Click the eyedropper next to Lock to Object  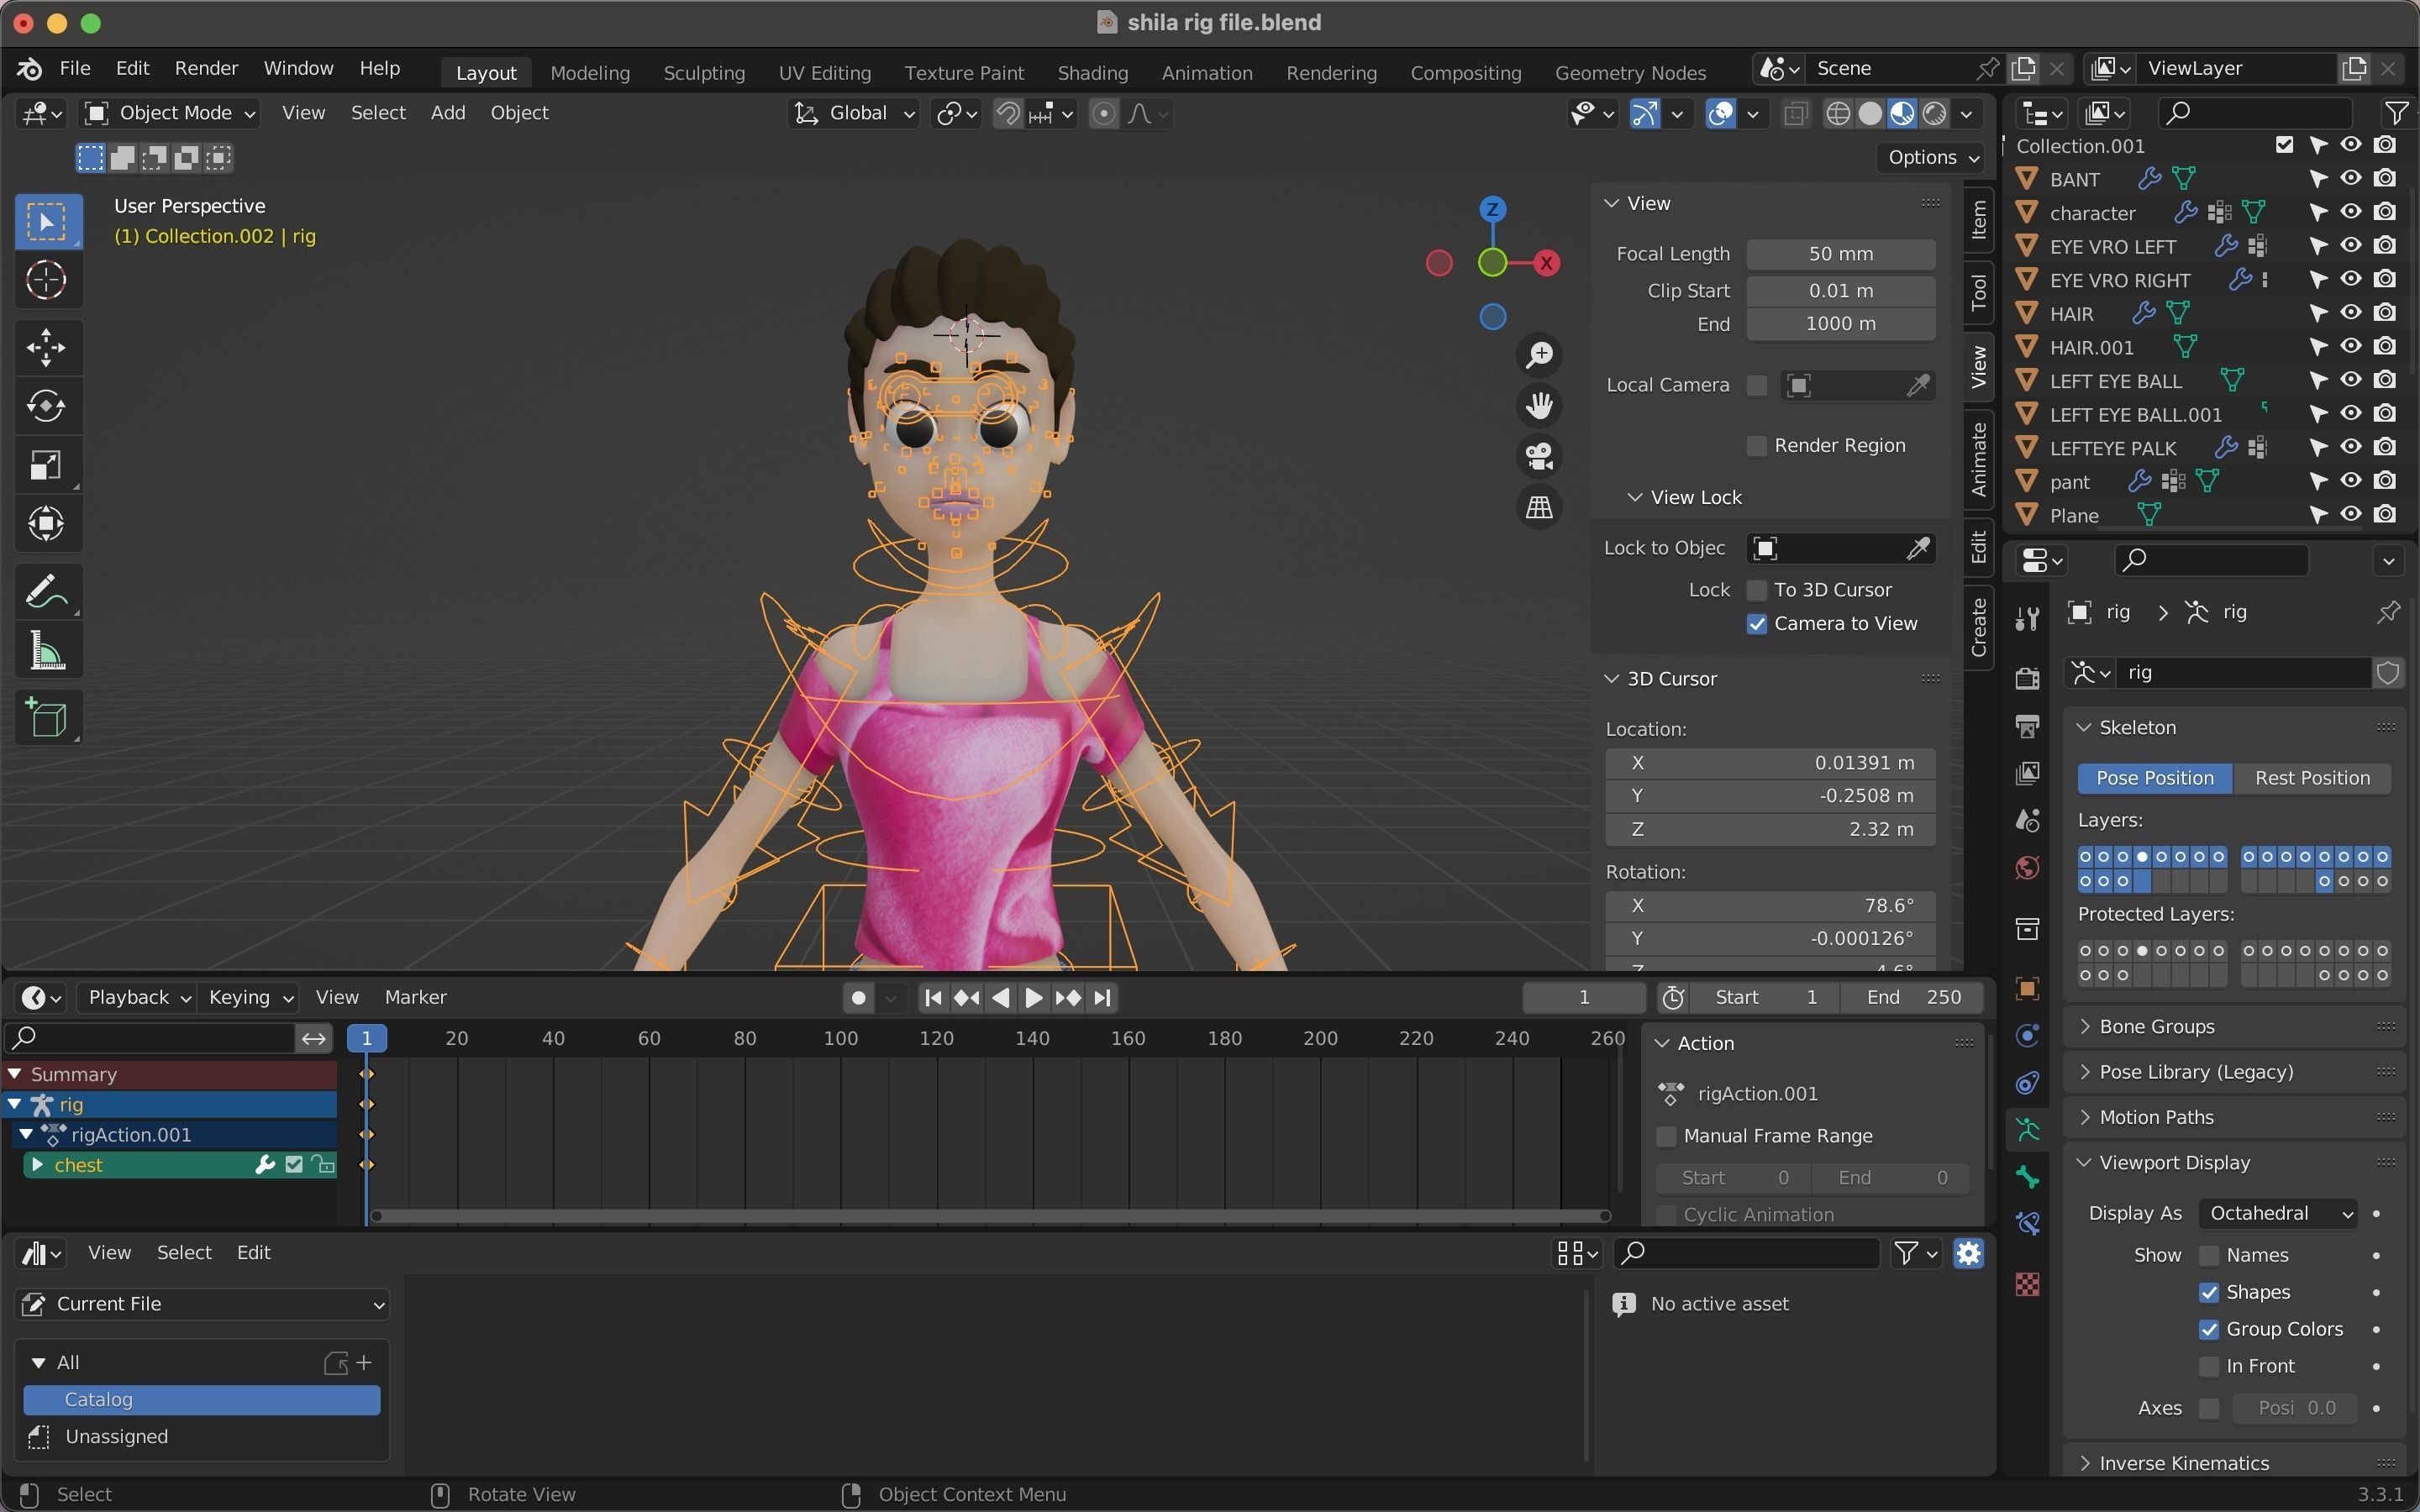point(1917,548)
